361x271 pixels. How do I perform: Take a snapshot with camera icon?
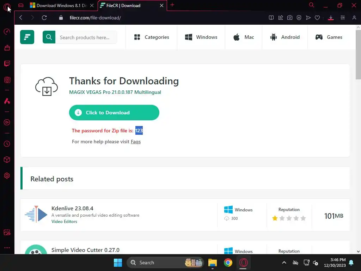(290, 18)
